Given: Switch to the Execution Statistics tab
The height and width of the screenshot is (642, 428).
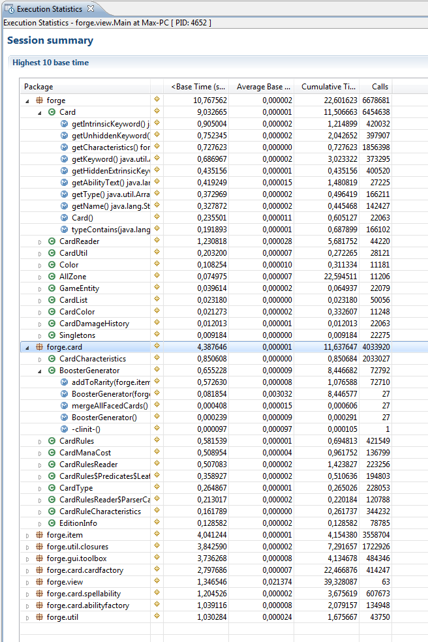Looking at the screenshot, I should [49, 9].
